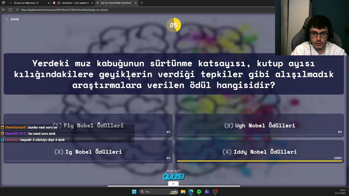
Task: Click the GeoGuessr pin favicon
Action: [x=54, y=3]
